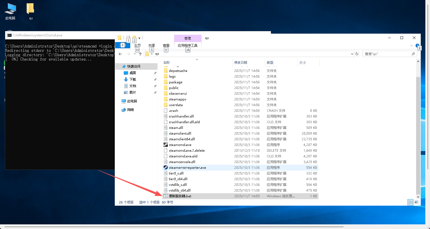Expand the ribbon with the chevron arrow

pos(412,46)
